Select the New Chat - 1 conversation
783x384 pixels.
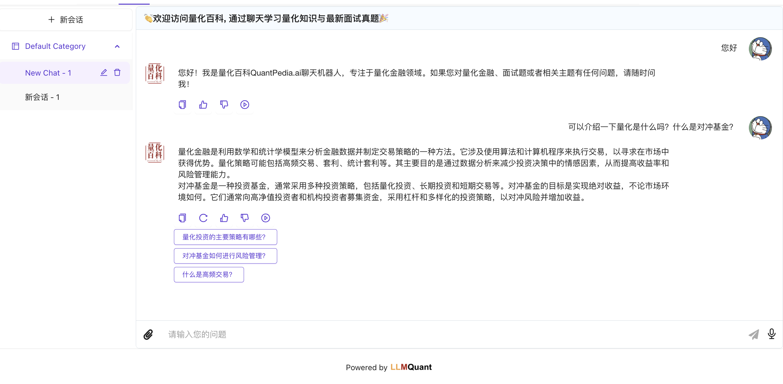(48, 73)
